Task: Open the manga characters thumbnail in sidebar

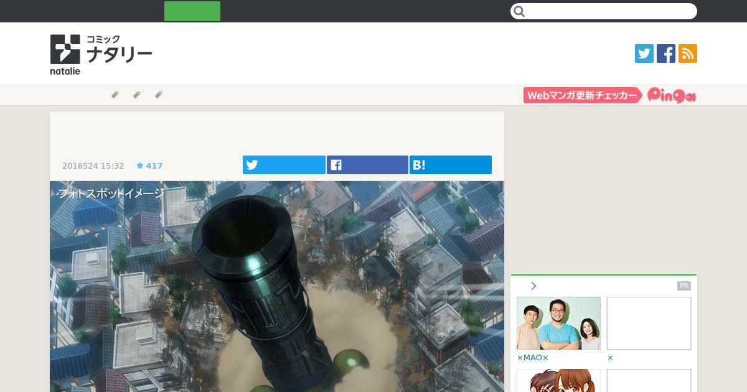Action: click(558, 381)
